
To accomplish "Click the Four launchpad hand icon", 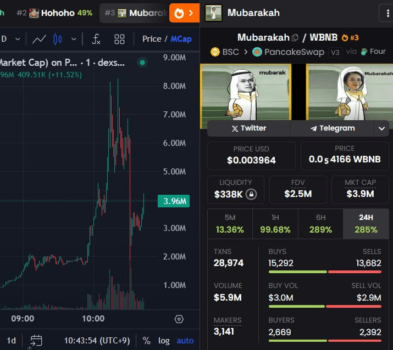I will (364, 52).
